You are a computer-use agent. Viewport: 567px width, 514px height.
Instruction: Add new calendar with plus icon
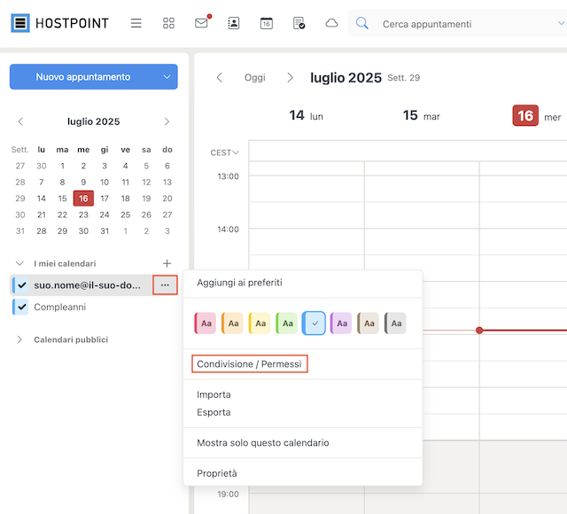167,263
